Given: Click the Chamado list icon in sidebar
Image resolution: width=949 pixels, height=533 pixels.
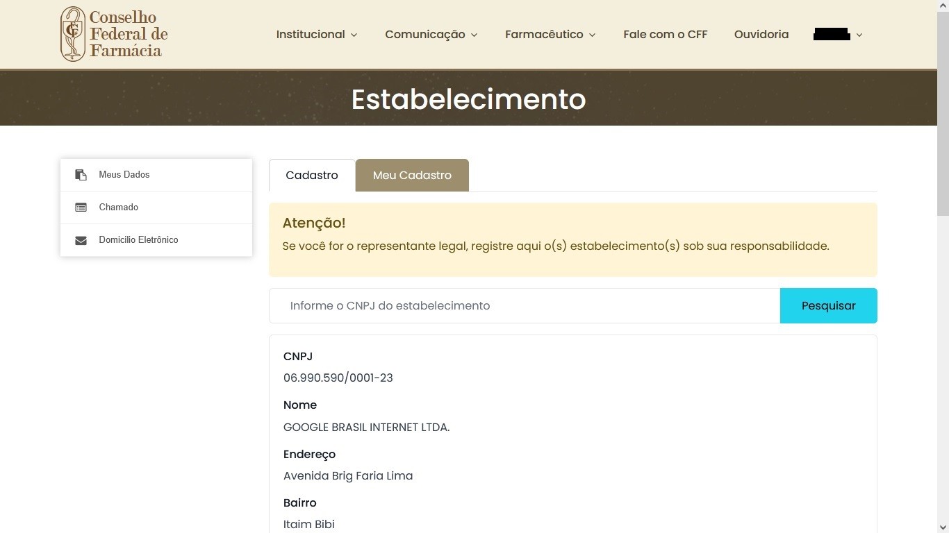Looking at the screenshot, I should pos(81,208).
